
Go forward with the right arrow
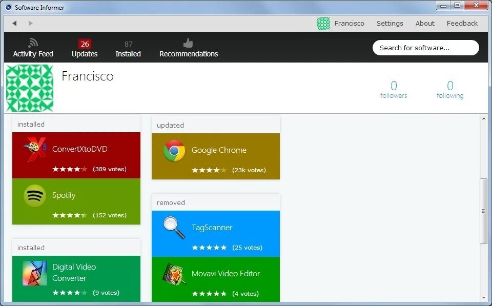pyautogui.click(x=30, y=23)
